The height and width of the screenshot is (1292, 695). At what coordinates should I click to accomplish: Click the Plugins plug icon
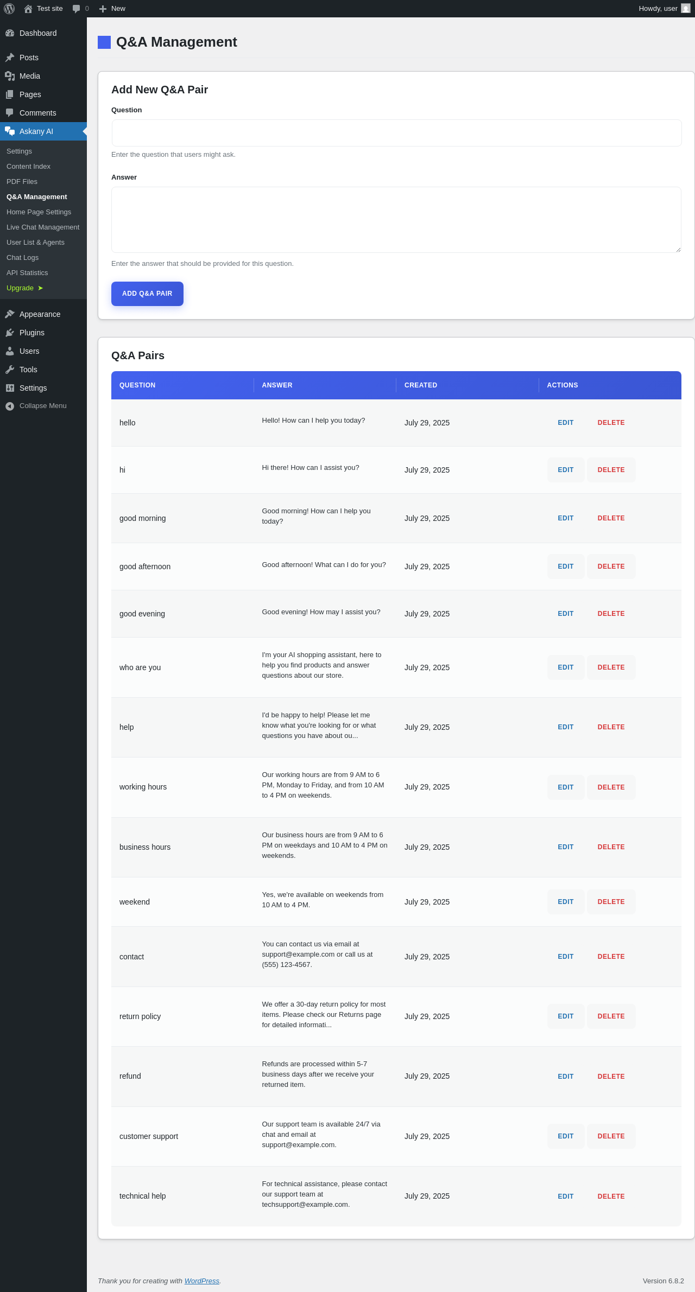pos(10,333)
